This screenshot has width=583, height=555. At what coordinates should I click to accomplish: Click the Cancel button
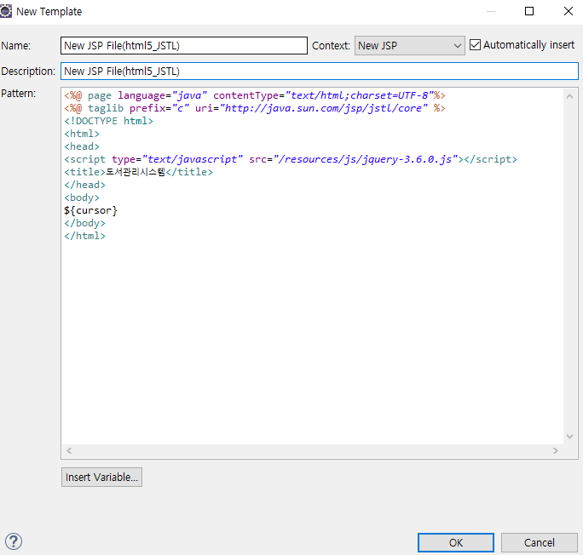pos(539,543)
